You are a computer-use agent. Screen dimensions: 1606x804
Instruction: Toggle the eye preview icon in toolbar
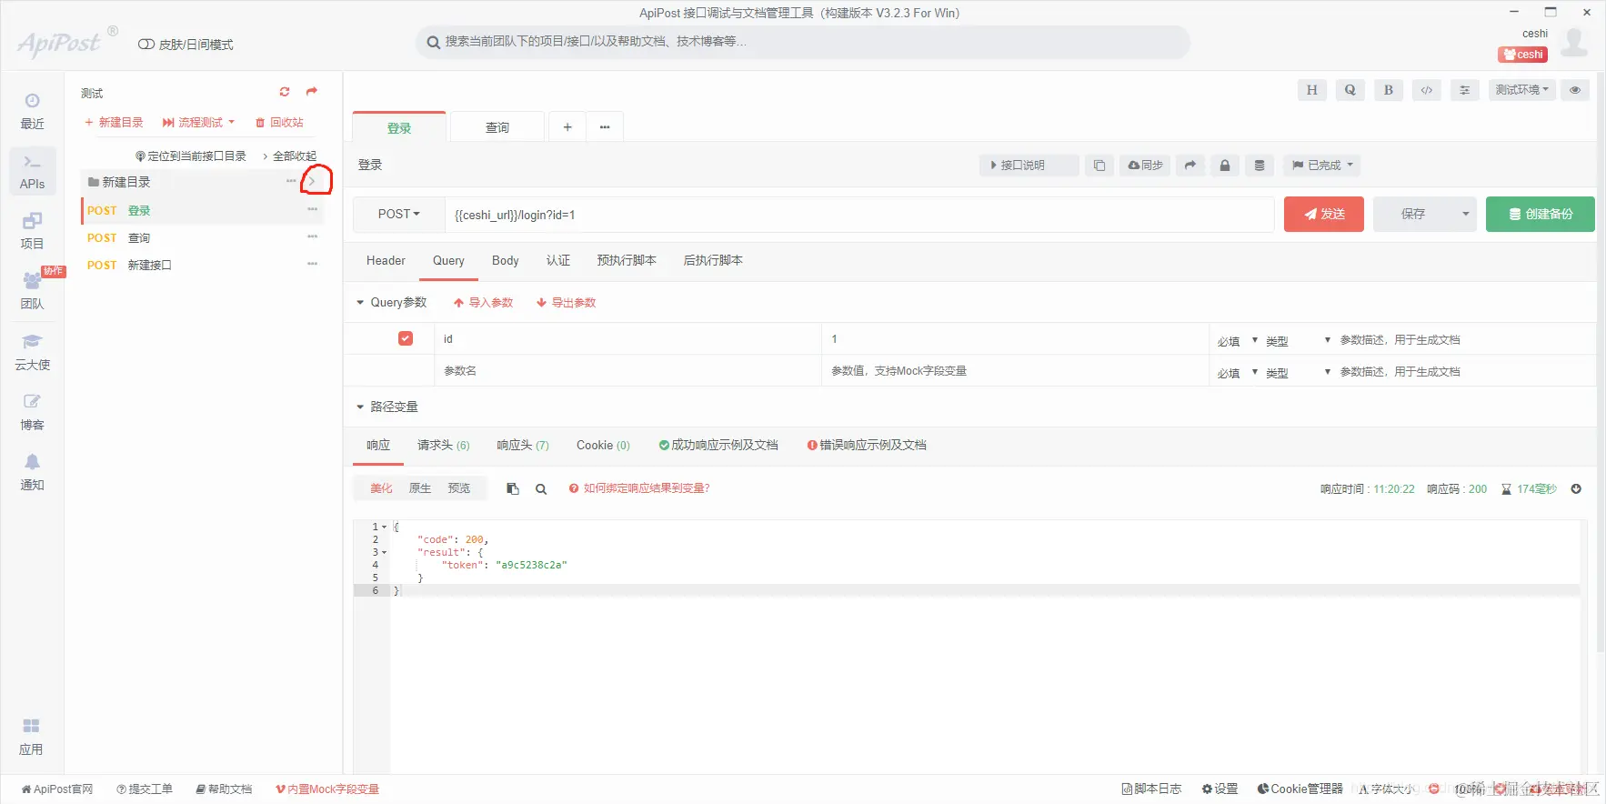point(1575,90)
